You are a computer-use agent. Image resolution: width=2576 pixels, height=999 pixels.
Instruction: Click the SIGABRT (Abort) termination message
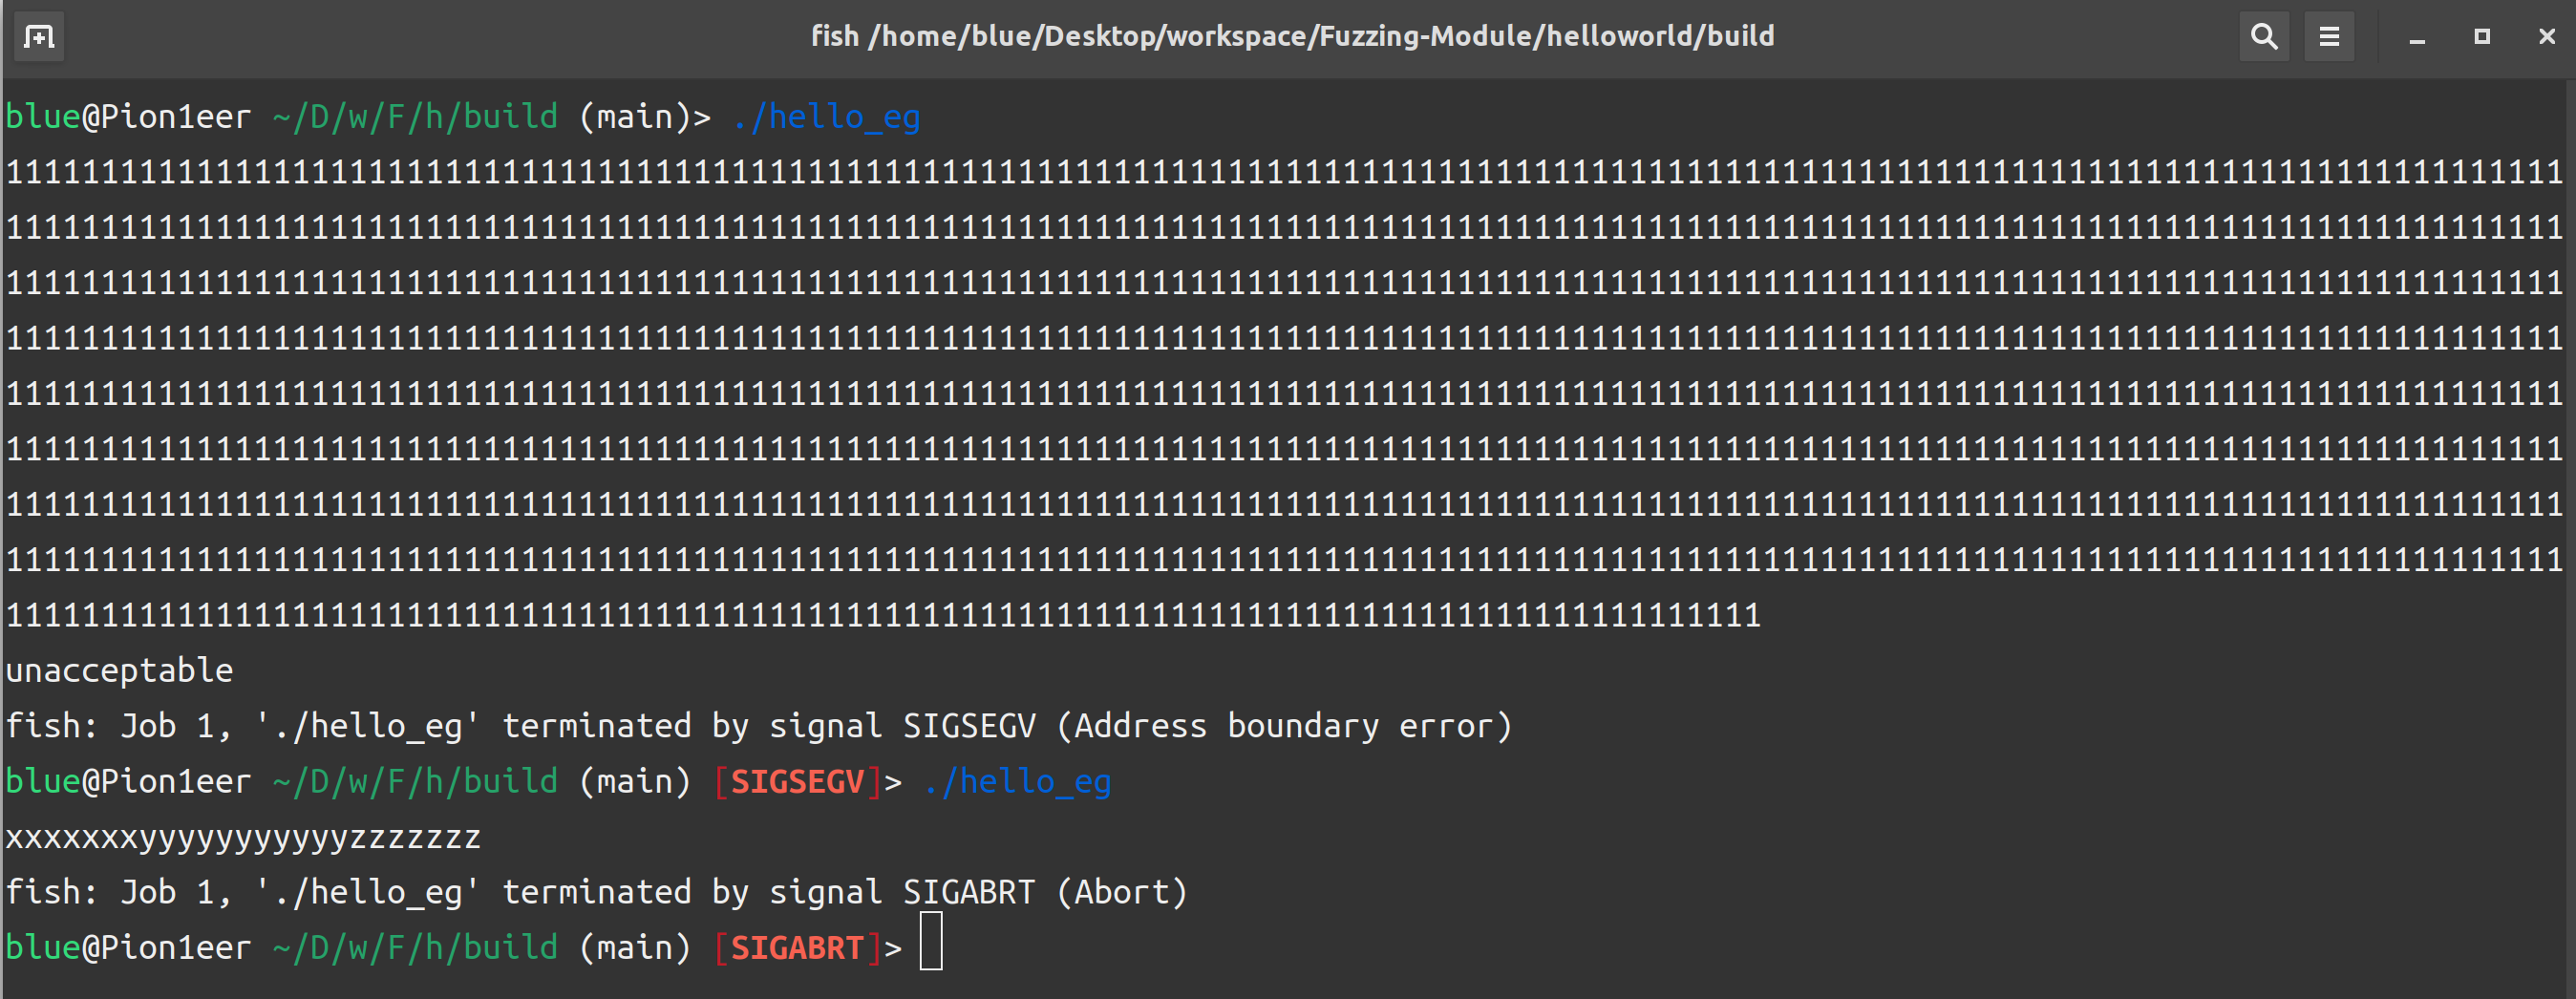(x=597, y=891)
